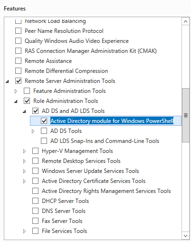
Task: Select 'Remote Server Administration Tools' label
Action: tap(70, 81)
